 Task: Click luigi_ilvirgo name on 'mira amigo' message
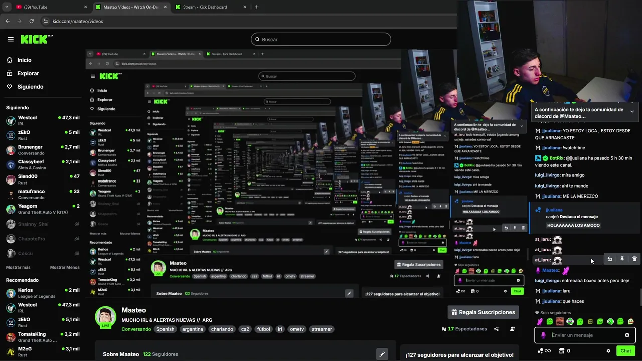click(x=547, y=175)
